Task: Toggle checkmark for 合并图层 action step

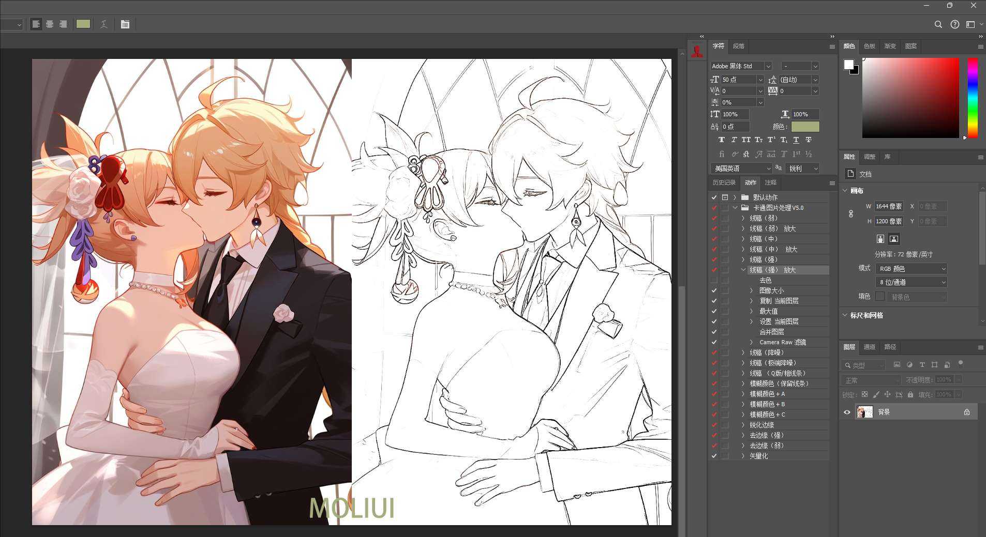Action: coord(714,332)
